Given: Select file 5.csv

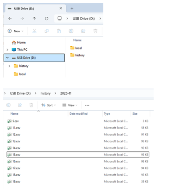Looking at the screenshot, I should pos(78,121).
